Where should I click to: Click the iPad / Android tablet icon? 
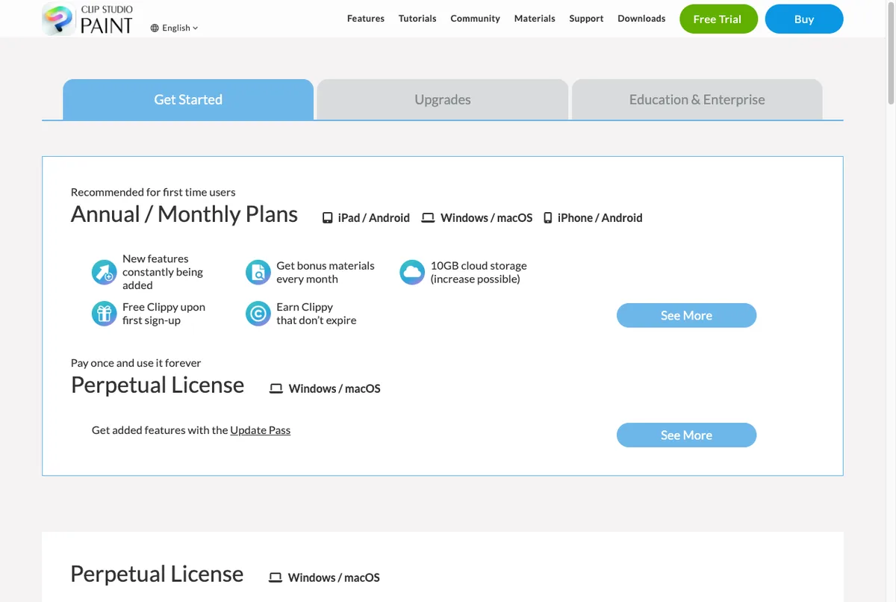click(327, 218)
